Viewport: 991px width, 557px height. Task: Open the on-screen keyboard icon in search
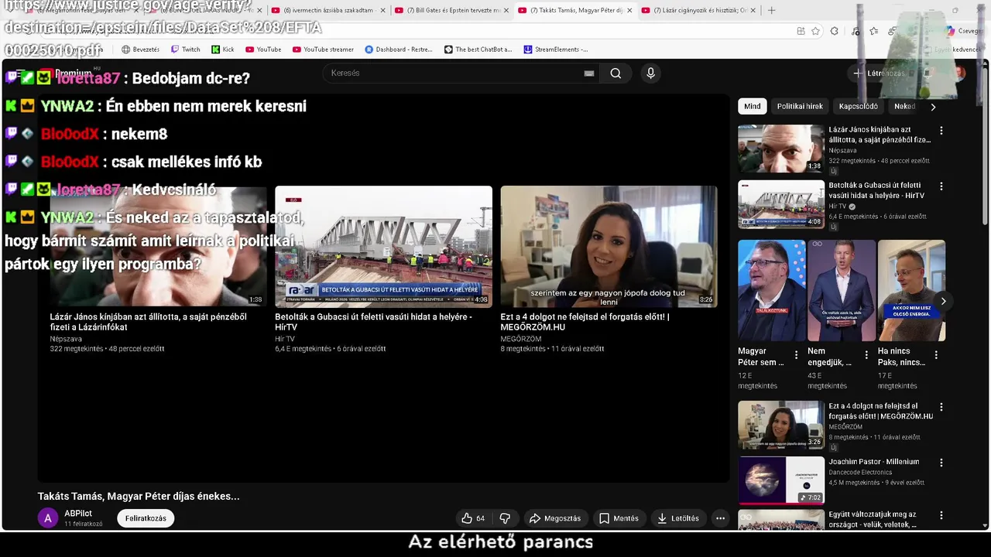(x=589, y=73)
